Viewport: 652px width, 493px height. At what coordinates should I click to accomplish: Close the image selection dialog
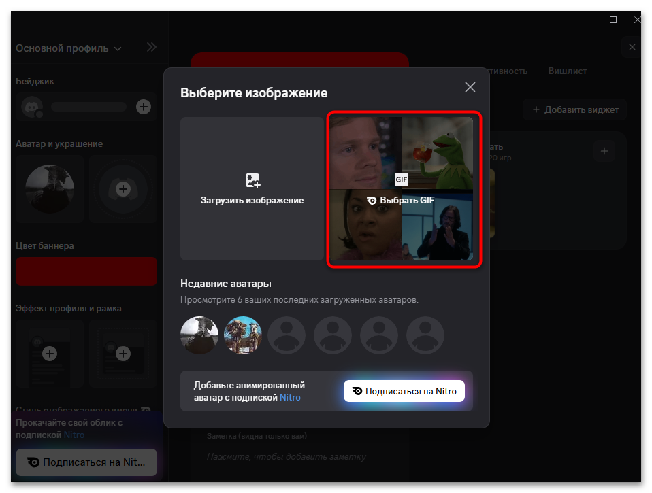[x=470, y=87]
